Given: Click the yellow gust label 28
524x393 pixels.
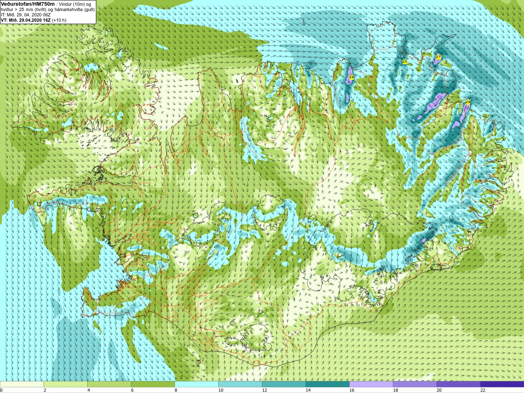Looking at the screenshot, I should point(351,77).
